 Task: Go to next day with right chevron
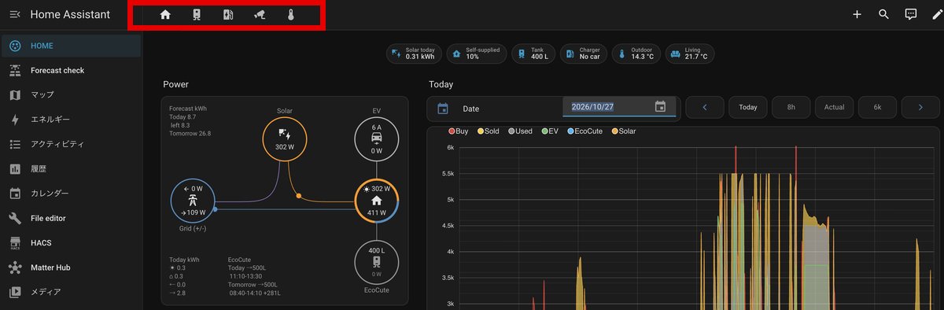coord(920,107)
